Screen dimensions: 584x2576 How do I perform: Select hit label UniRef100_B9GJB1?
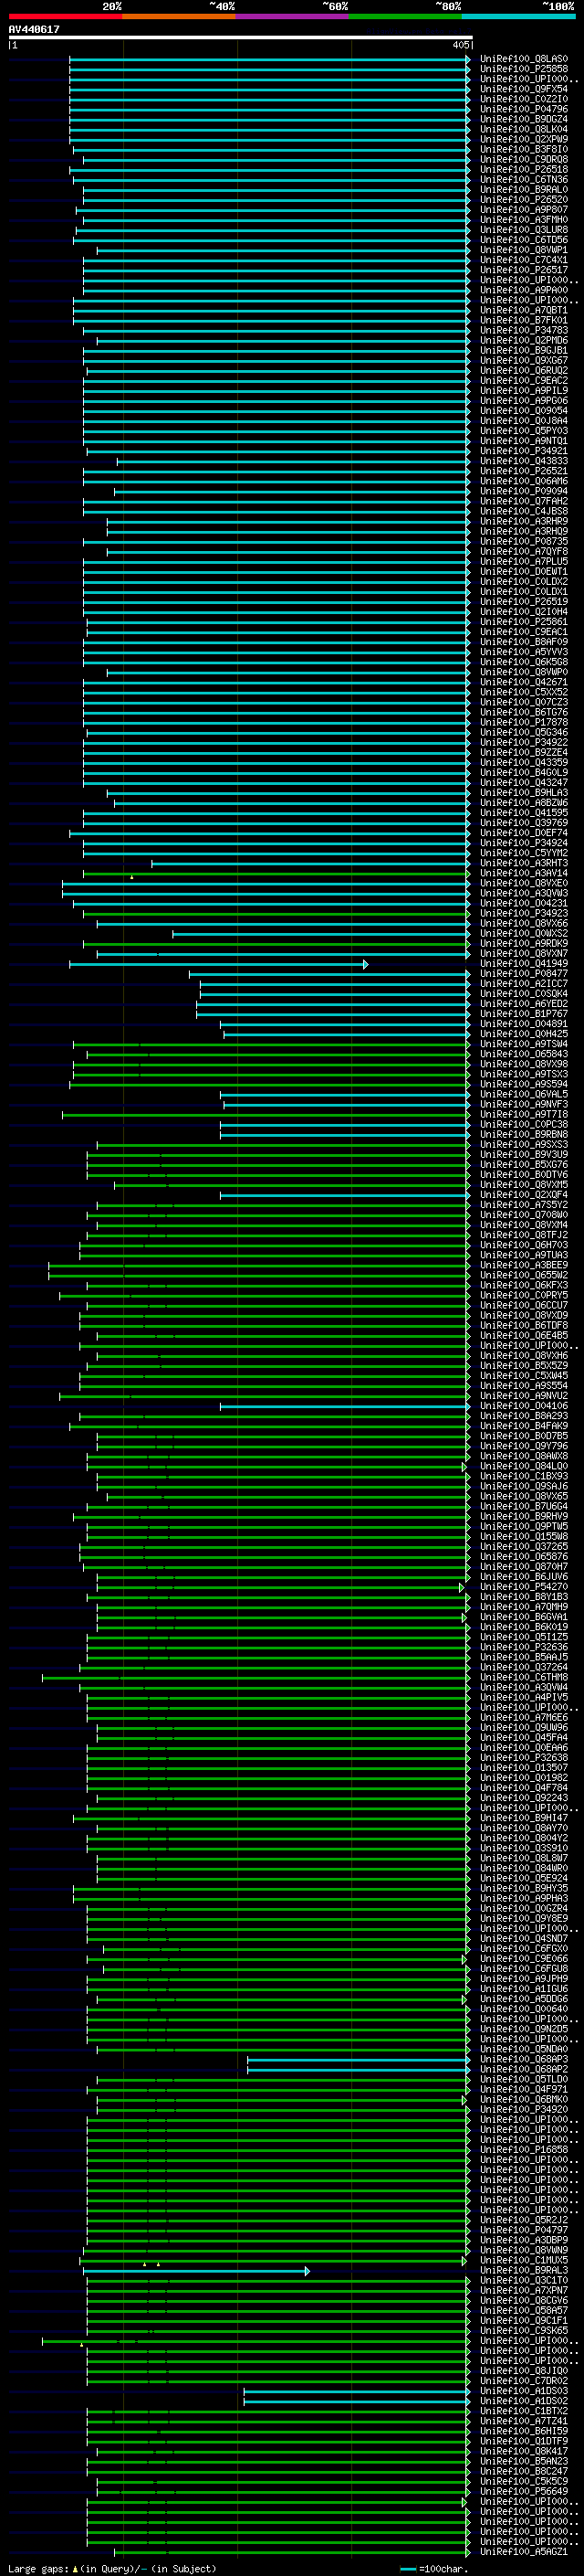pyautogui.click(x=524, y=350)
